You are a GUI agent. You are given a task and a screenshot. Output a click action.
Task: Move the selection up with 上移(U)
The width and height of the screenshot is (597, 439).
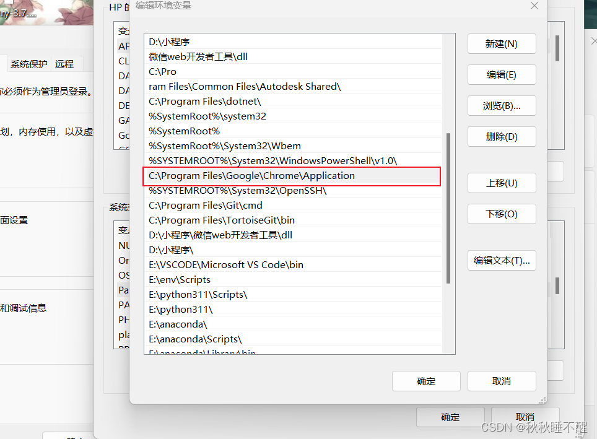click(502, 183)
